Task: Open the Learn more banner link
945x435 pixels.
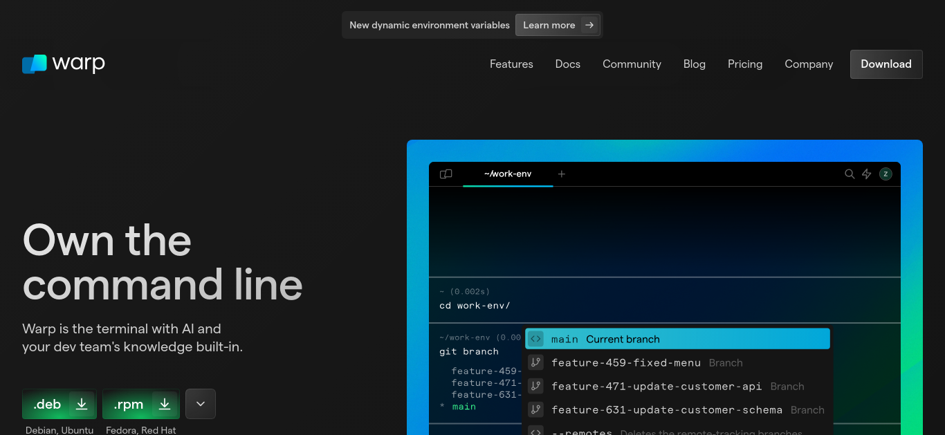Action: tap(558, 25)
